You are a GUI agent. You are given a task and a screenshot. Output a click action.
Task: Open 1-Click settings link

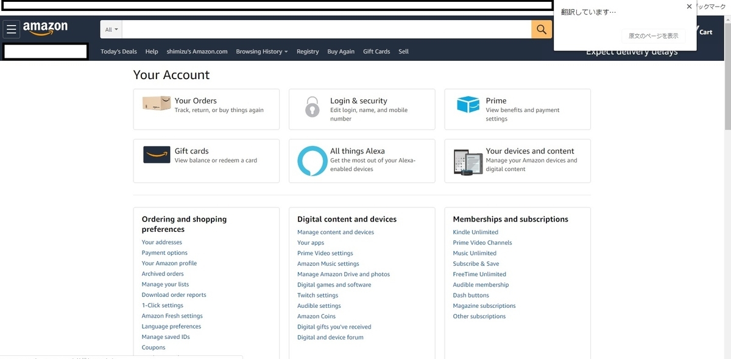coord(162,305)
